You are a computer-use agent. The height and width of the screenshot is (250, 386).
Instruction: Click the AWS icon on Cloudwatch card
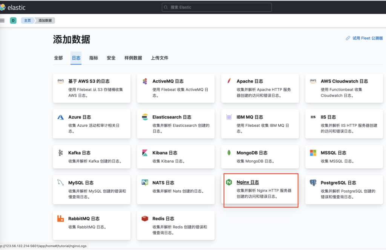313,81
